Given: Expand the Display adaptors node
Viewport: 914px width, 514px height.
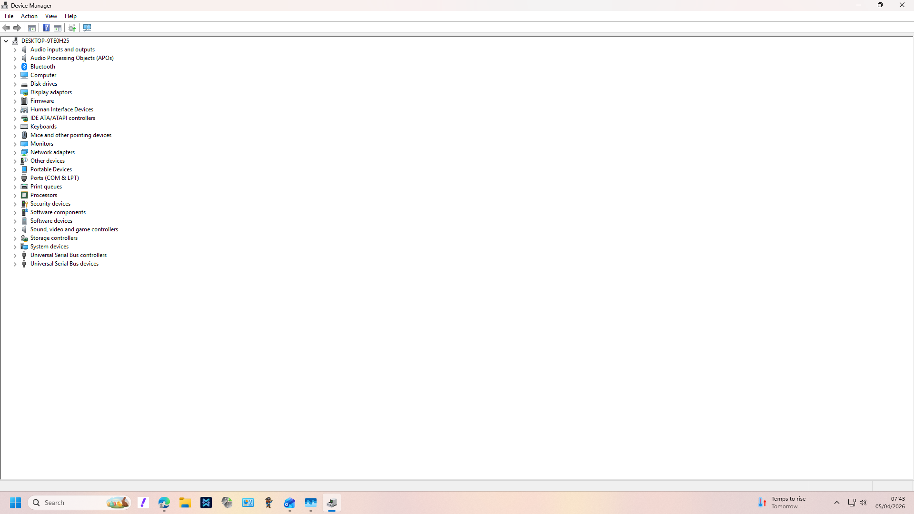Looking at the screenshot, I should (15, 93).
